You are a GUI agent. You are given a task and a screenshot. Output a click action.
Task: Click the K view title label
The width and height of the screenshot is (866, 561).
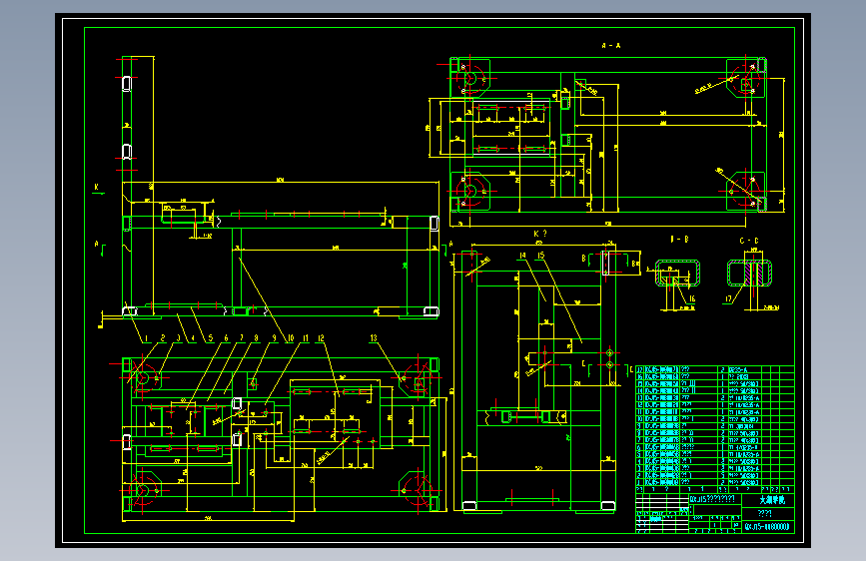[539, 234]
